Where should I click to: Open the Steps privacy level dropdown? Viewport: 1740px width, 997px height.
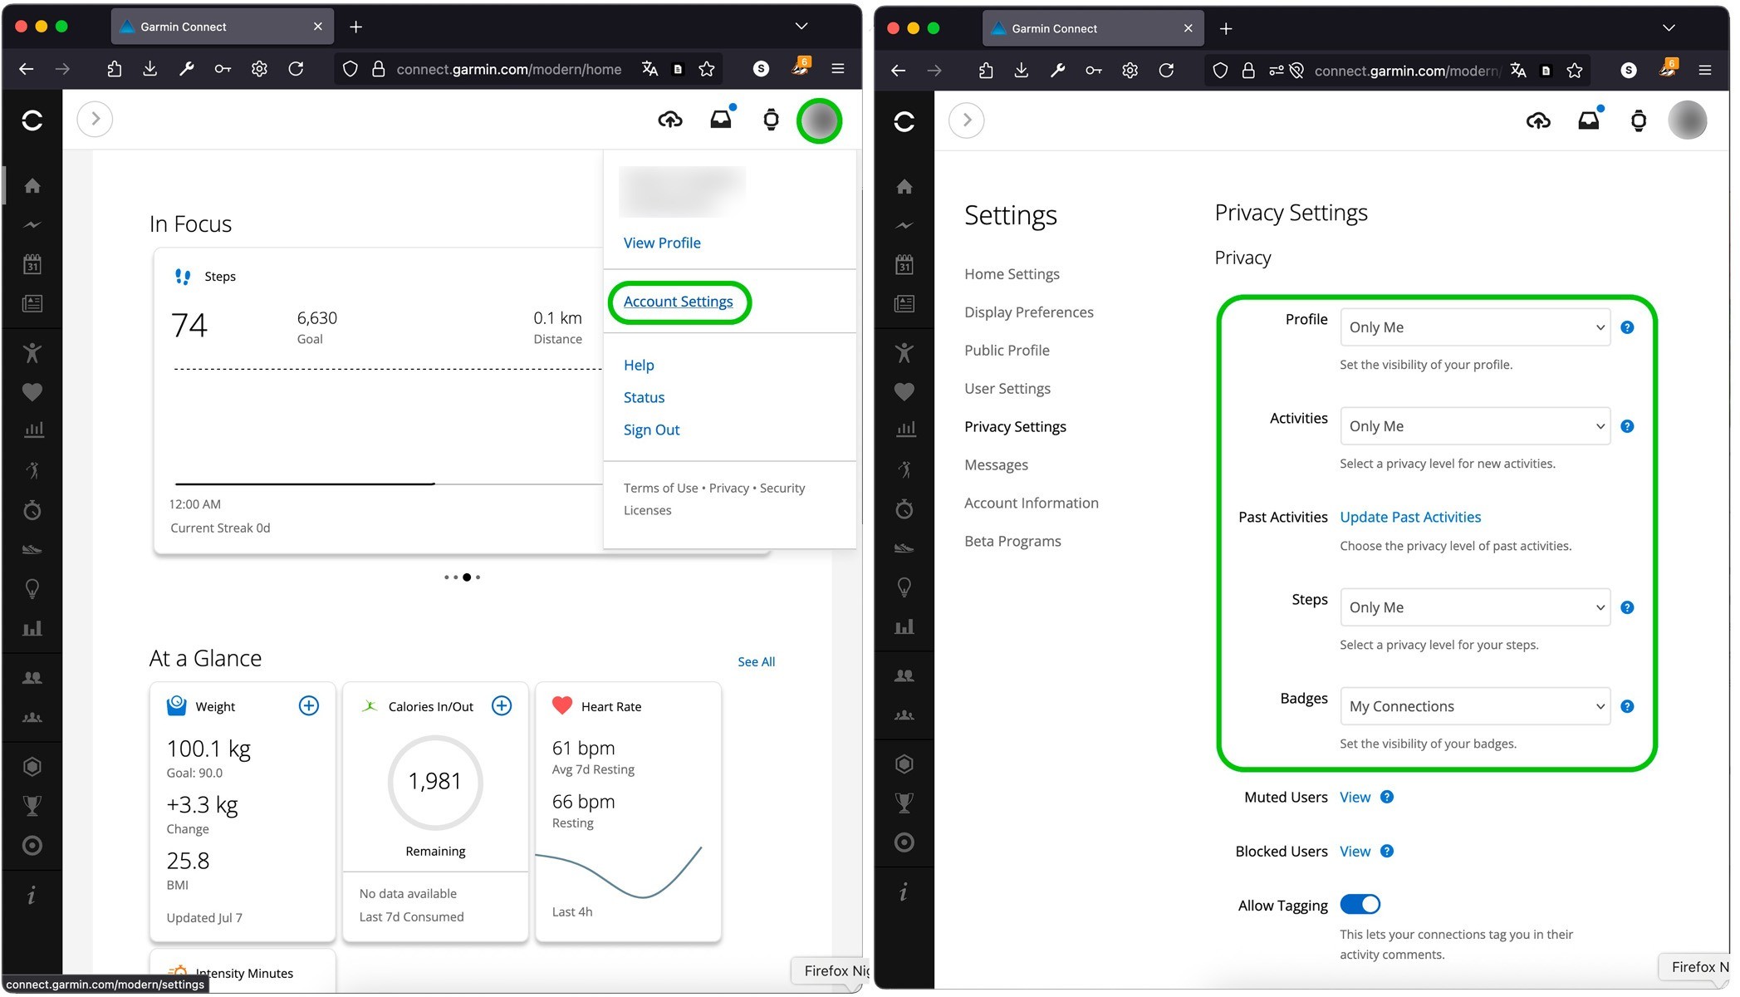[1474, 607]
